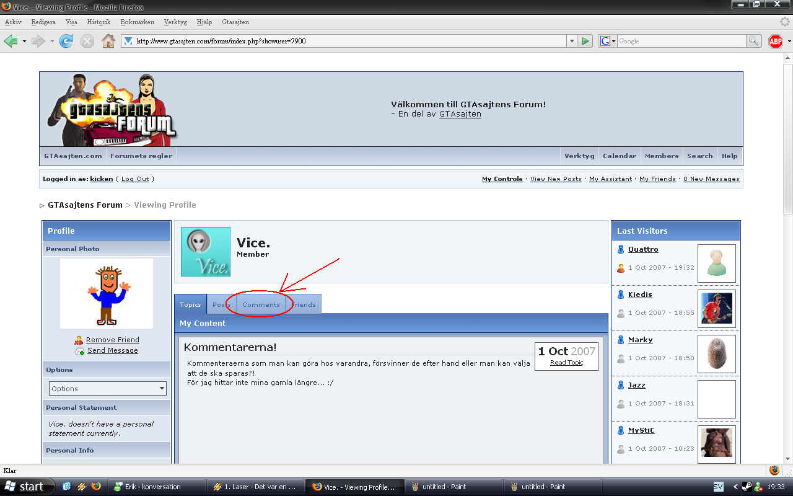
Task: Open My Controls link
Action: point(502,179)
